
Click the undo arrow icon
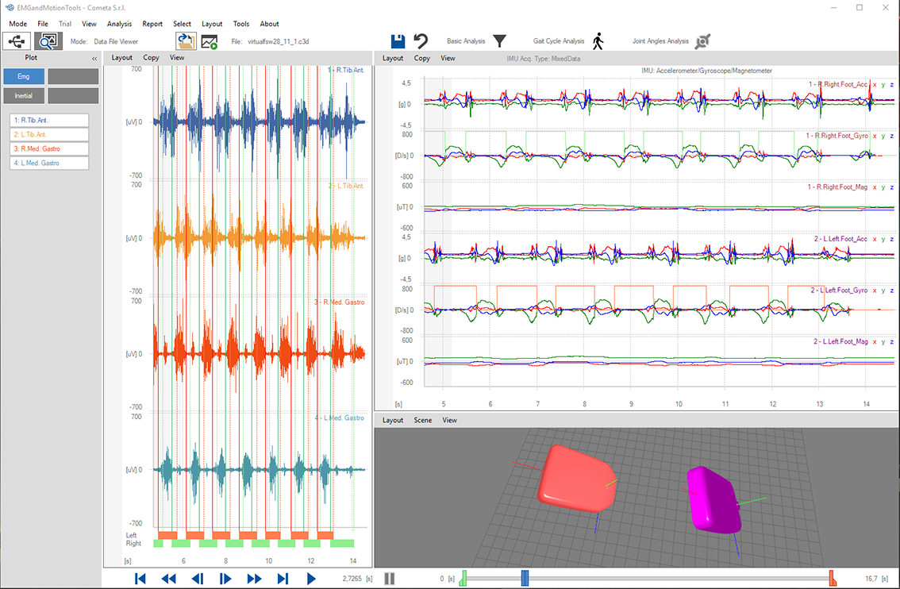[421, 41]
